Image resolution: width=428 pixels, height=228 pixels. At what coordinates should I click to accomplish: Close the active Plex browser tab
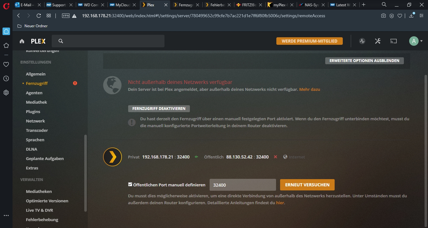[165, 5]
